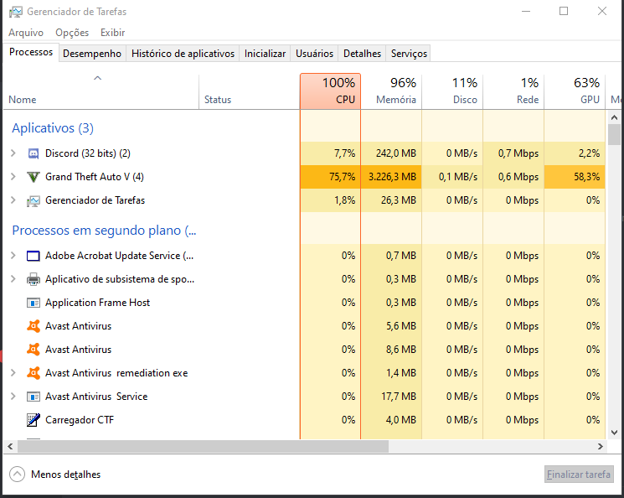This screenshot has height=498, width=624.
Task: Expand the Grand Theft Auto V process group
Action: (13, 177)
